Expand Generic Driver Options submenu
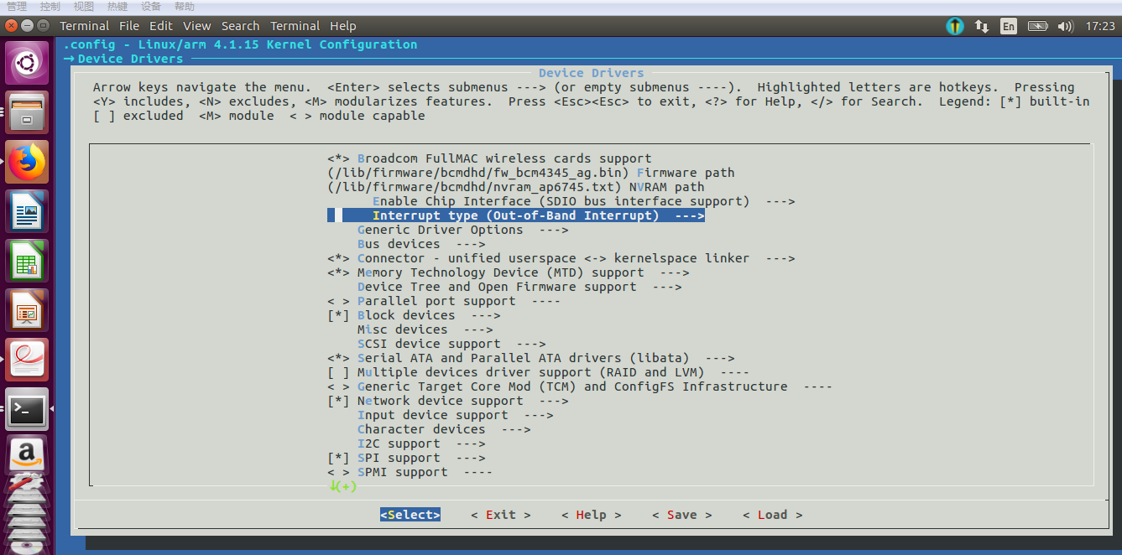The height and width of the screenshot is (555, 1122). click(x=463, y=230)
